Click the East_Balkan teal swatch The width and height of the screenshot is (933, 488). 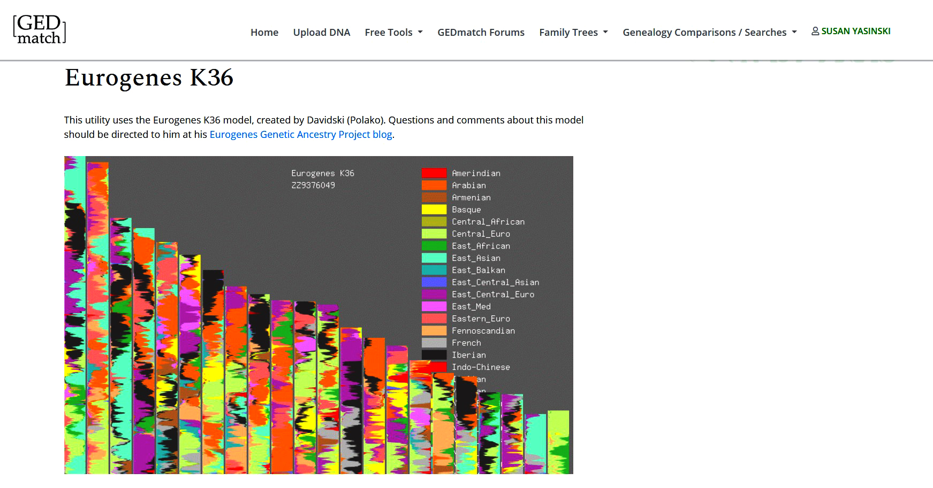[434, 270]
